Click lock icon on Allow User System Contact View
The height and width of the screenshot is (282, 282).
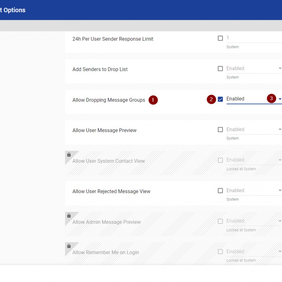[69, 154]
